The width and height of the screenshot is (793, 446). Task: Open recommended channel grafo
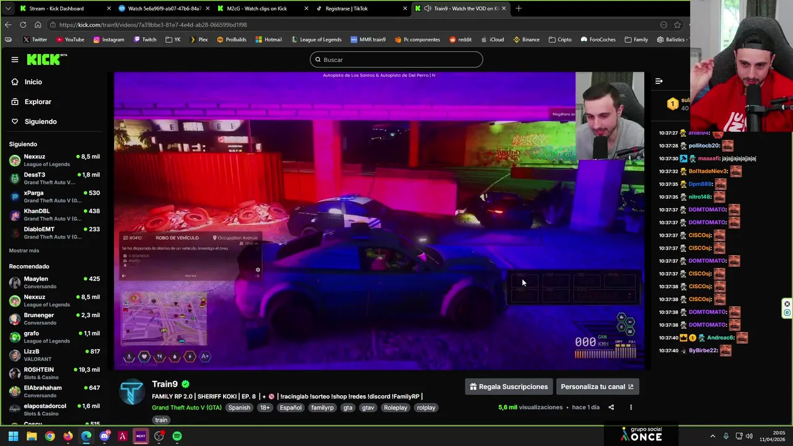(x=55, y=337)
